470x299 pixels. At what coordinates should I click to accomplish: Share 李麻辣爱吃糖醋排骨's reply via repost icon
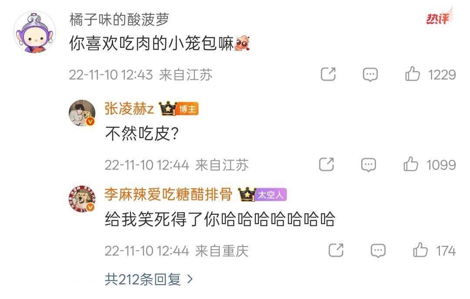336,250
